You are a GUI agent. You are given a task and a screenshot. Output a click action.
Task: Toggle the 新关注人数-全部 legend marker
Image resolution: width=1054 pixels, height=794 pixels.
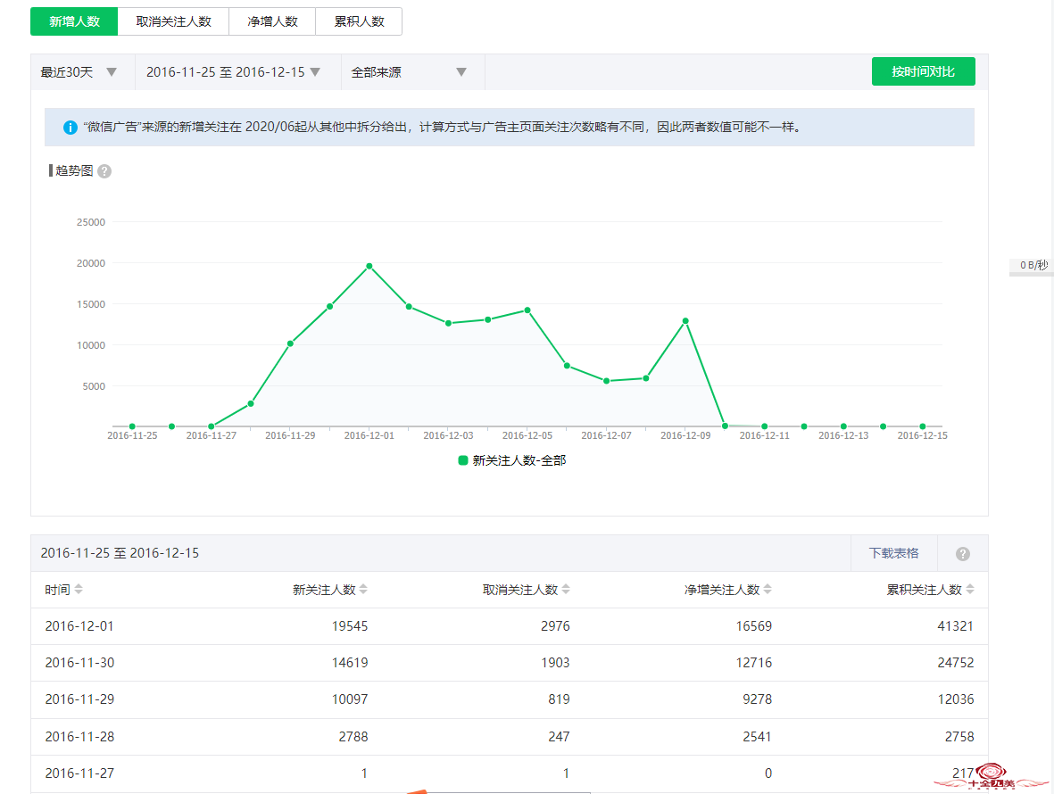click(462, 460)
